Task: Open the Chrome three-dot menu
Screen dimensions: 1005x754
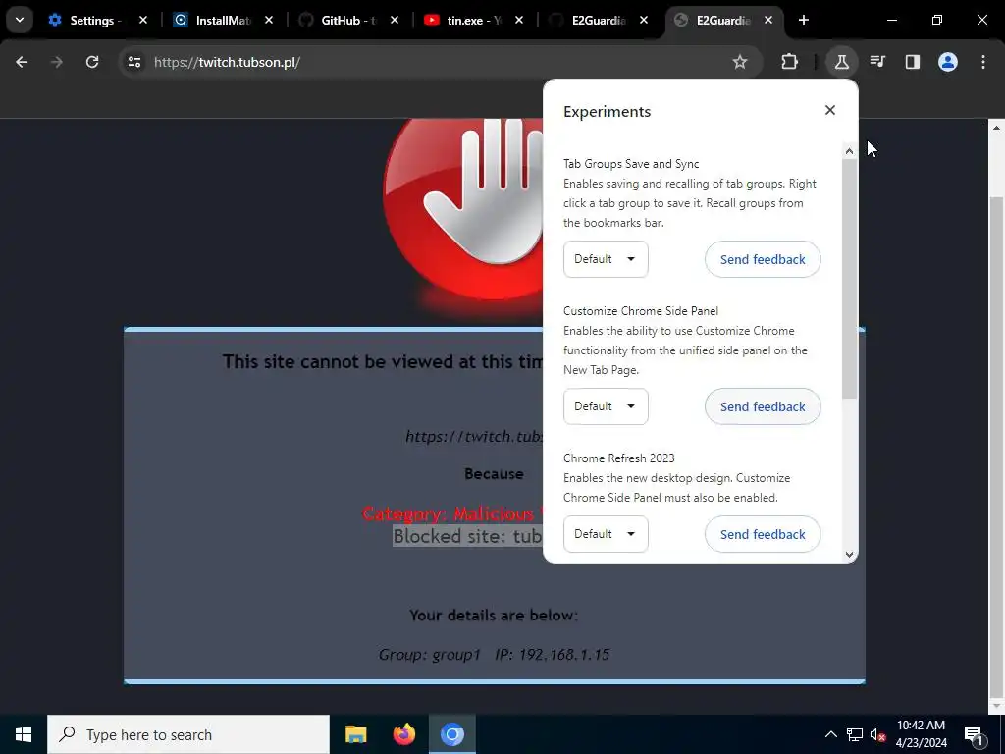Action: [982, 62]
